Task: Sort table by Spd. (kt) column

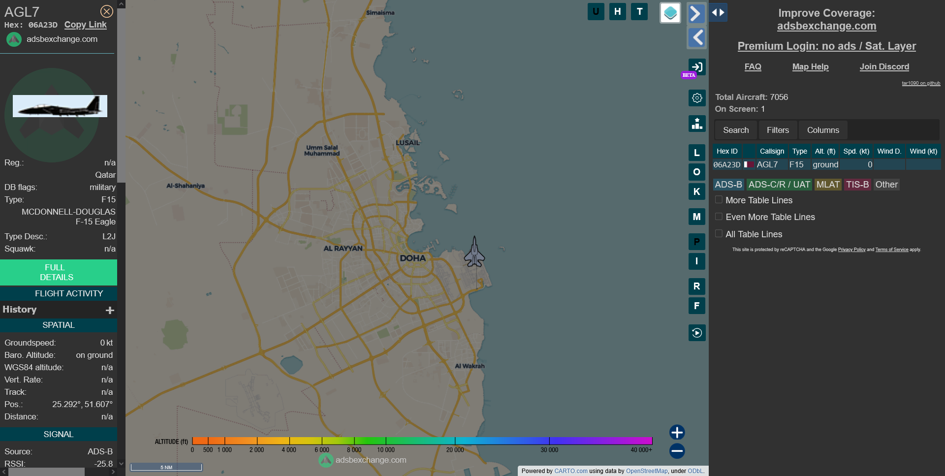Action: [x=856, y=151]
